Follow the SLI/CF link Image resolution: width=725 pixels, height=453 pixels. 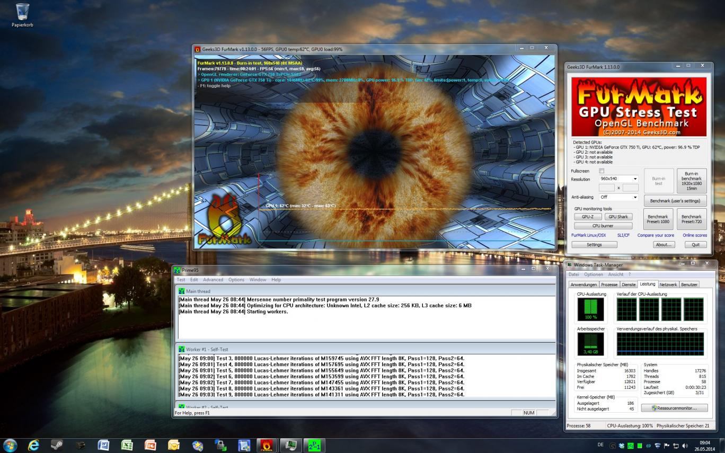click(x=623, y=235)
